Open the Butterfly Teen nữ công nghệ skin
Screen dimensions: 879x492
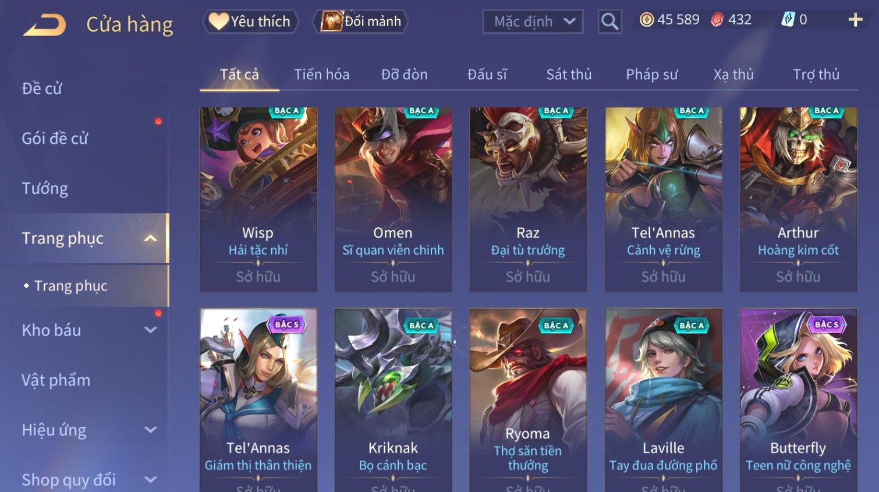[x=798, y=400]
